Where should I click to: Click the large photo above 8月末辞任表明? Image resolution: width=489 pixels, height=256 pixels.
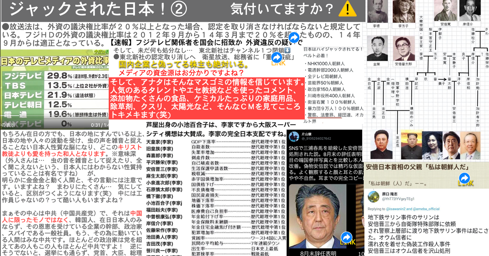pyautogui.click(x=318, y=216)
